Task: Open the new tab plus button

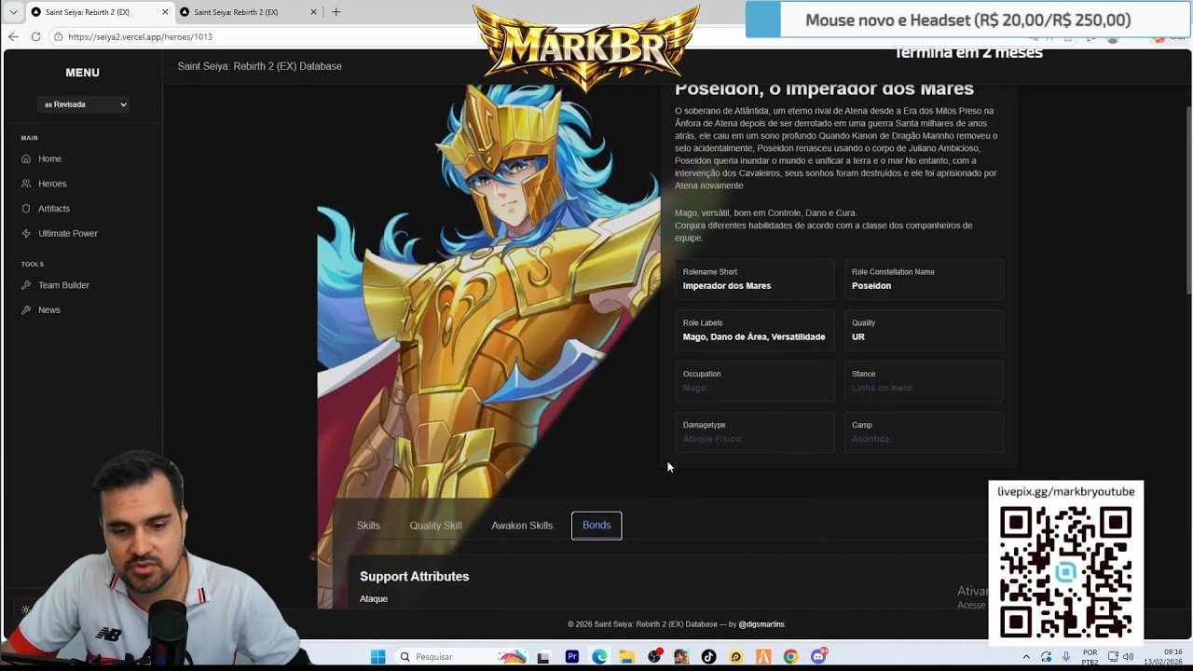Action: point(336,12)
